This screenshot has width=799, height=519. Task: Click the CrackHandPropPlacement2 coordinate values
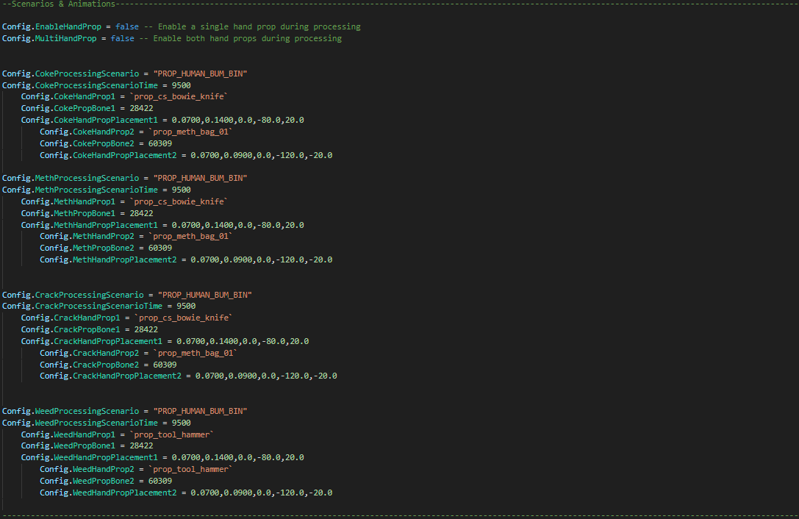coord(266,376)
